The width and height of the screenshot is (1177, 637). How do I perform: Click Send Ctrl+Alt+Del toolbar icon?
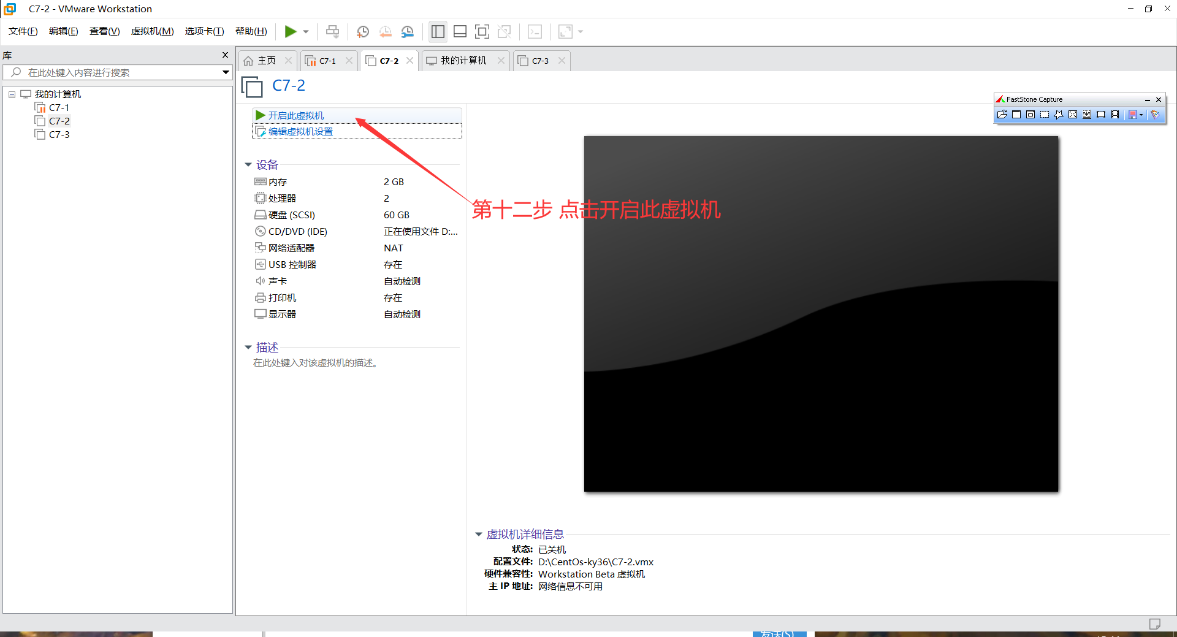tap(332, 31)
